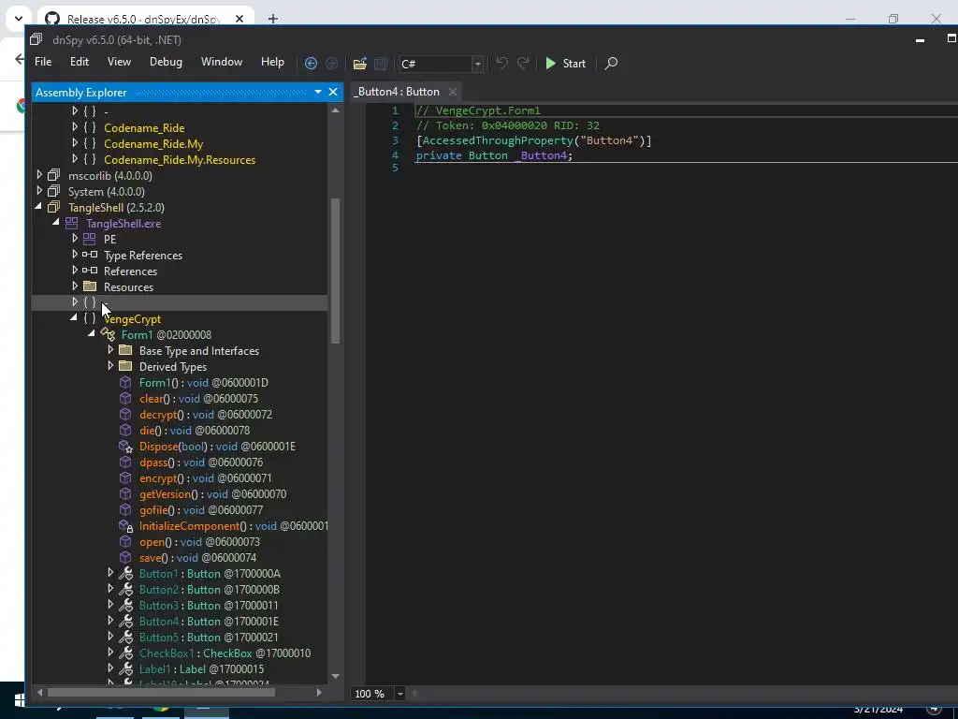
Task: Select the Dispose(bool) method icon
Action: coord(125,446)
